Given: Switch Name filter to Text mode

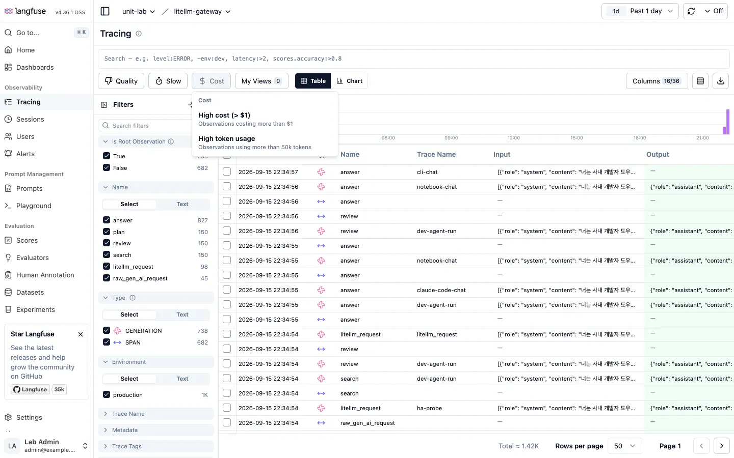Looking at the screenshot, I should (x=182, y=204).
